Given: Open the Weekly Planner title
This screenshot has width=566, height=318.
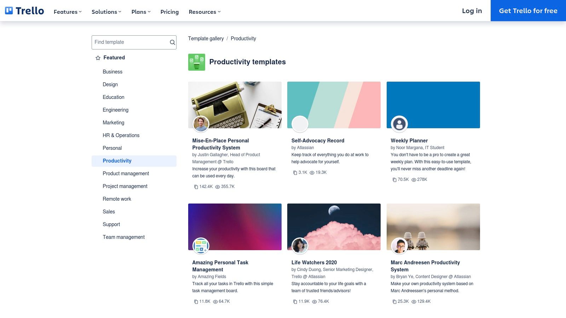Looking at the screenshot, I should [409, 141].
